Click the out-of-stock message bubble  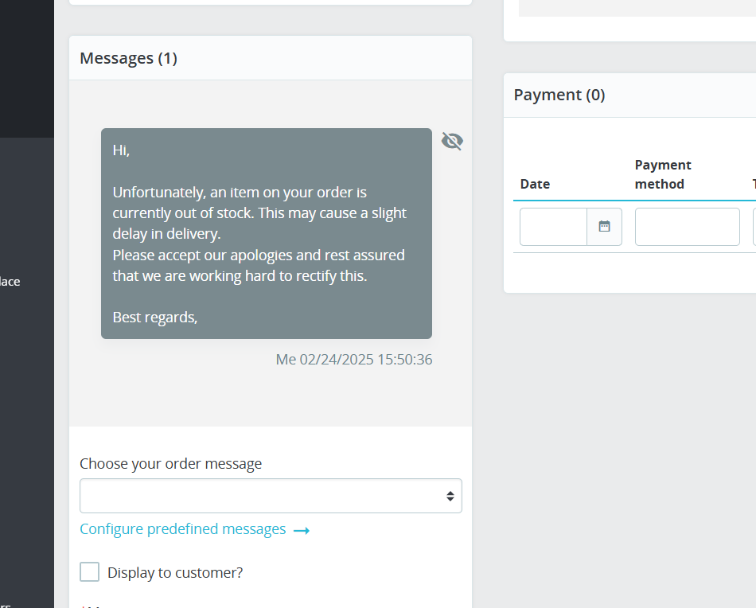point(266,233)
